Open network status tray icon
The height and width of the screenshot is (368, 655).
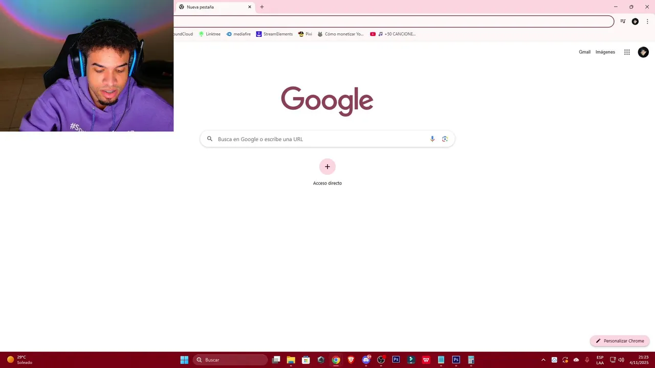pos(613,360)
